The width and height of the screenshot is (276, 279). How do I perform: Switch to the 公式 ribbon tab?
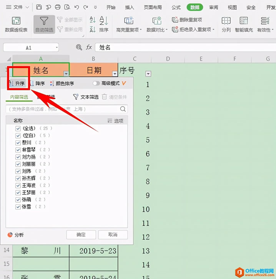[176, 7]
